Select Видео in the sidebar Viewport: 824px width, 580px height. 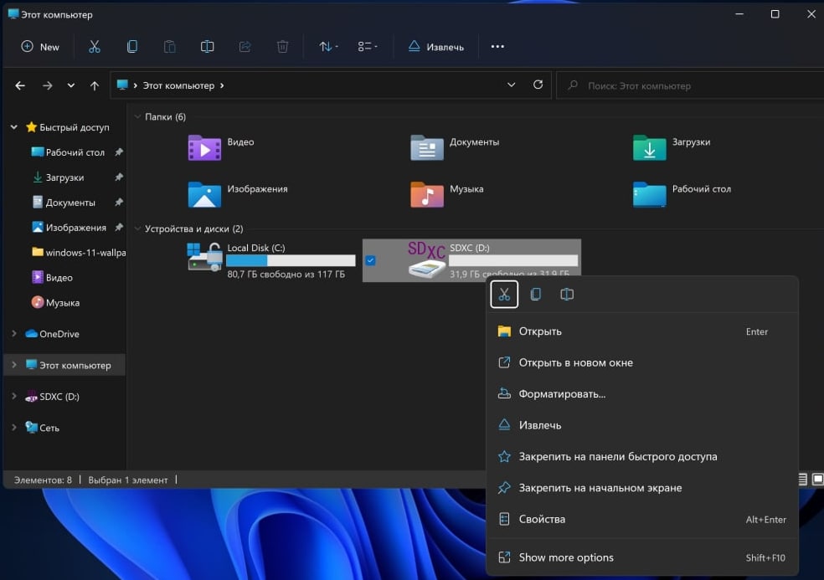(x=59, y=278)
